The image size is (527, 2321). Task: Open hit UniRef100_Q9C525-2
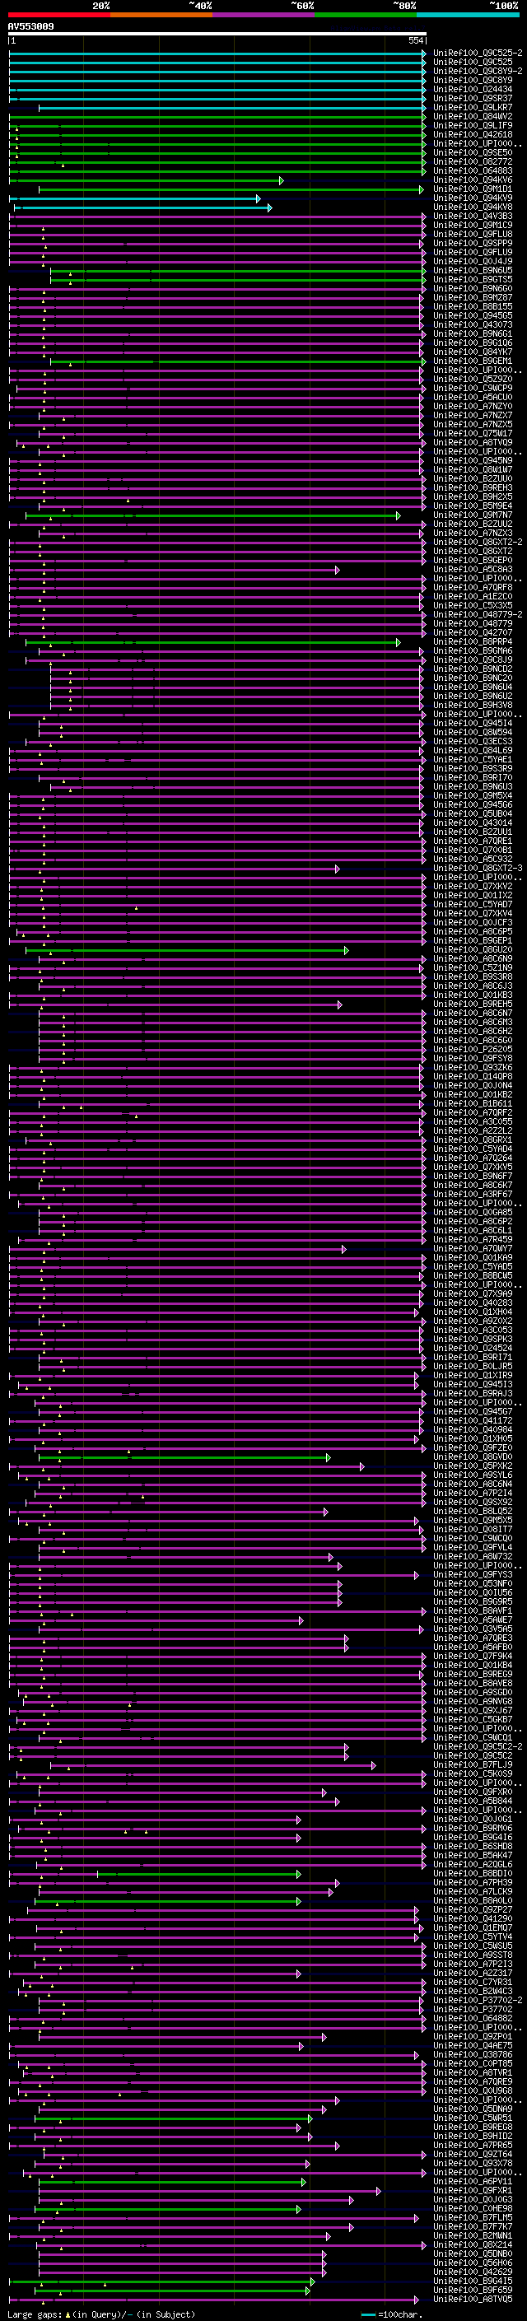tap(478, 54)
